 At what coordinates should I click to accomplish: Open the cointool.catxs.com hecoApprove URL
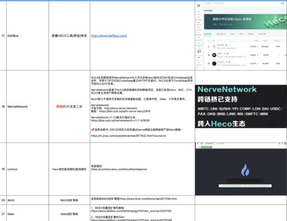(x=119, y=169)
